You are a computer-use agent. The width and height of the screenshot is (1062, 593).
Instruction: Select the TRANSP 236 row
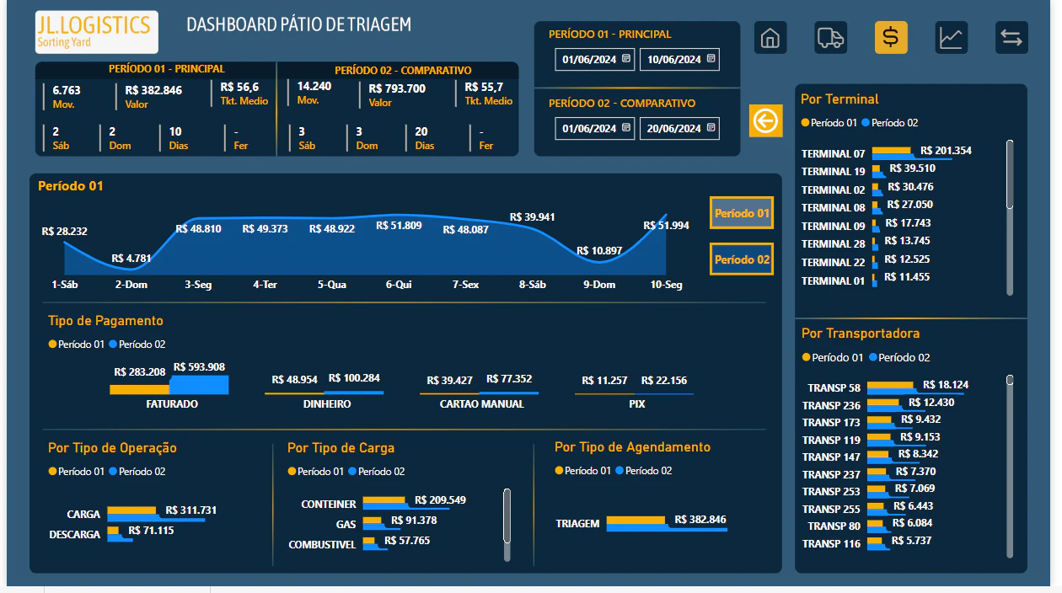tap(878, 405)
